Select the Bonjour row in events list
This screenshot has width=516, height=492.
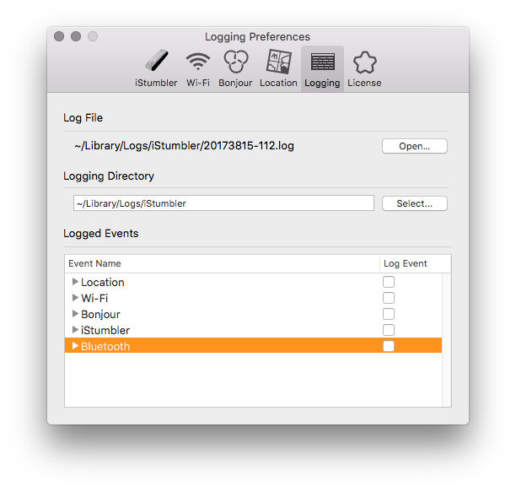click(x=253, y=314)
